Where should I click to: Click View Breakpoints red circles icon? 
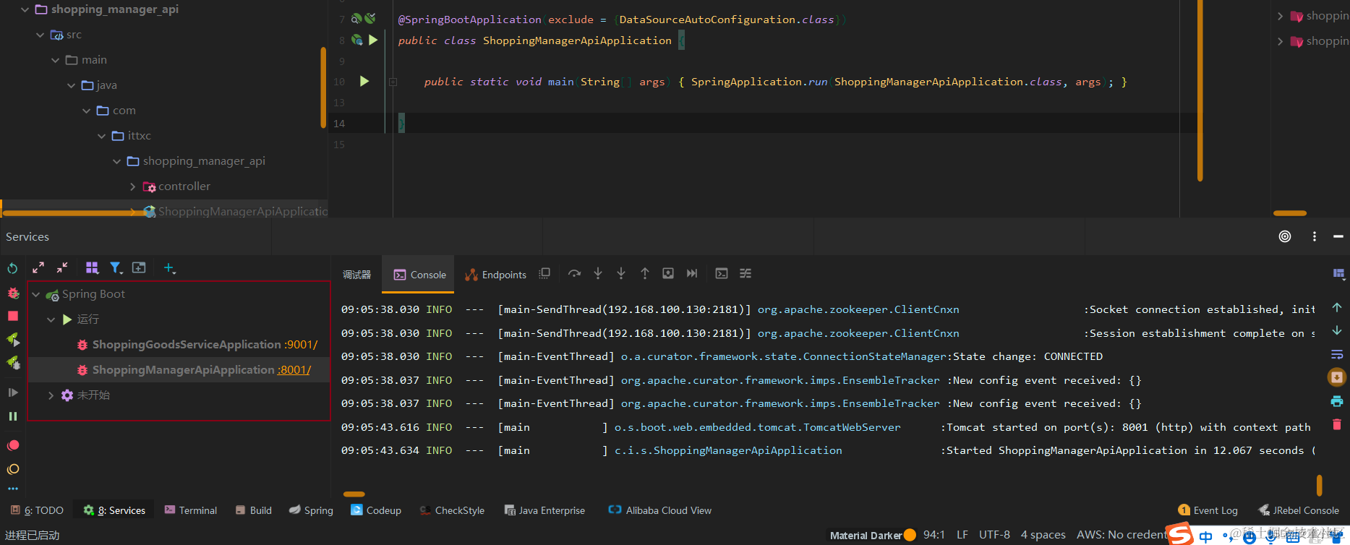[x=12, y=445]
